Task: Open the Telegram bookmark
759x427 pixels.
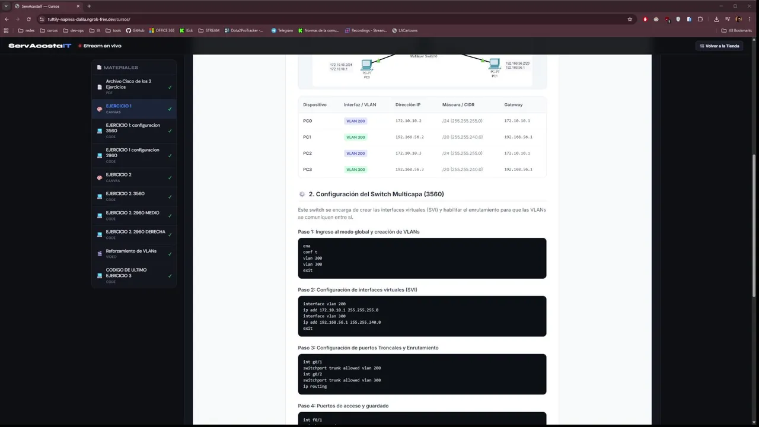Action: pyautogui.click(x=282, y=30)
